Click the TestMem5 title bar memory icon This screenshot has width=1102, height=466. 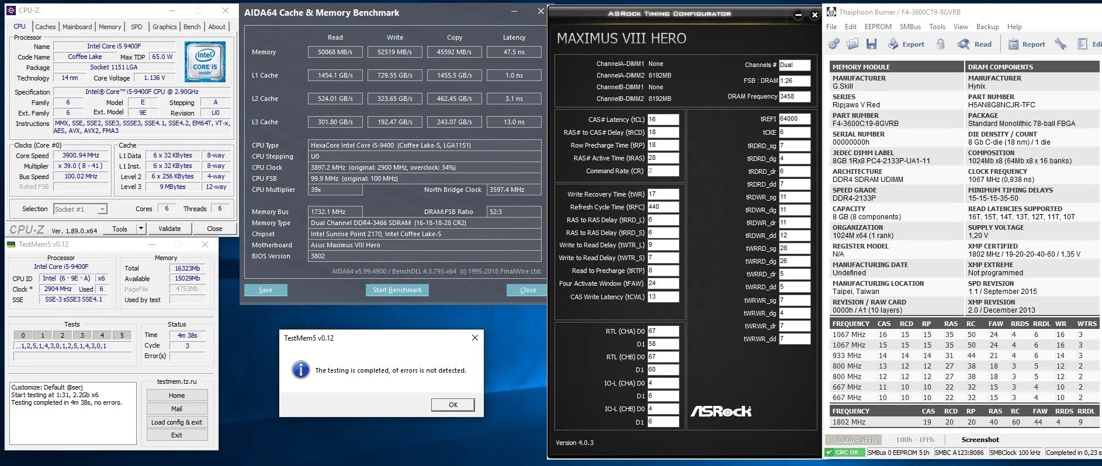pos(11,244)
